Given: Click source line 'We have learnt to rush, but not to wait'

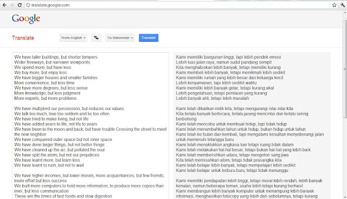Looking at the screenshot, I should 49,165.
